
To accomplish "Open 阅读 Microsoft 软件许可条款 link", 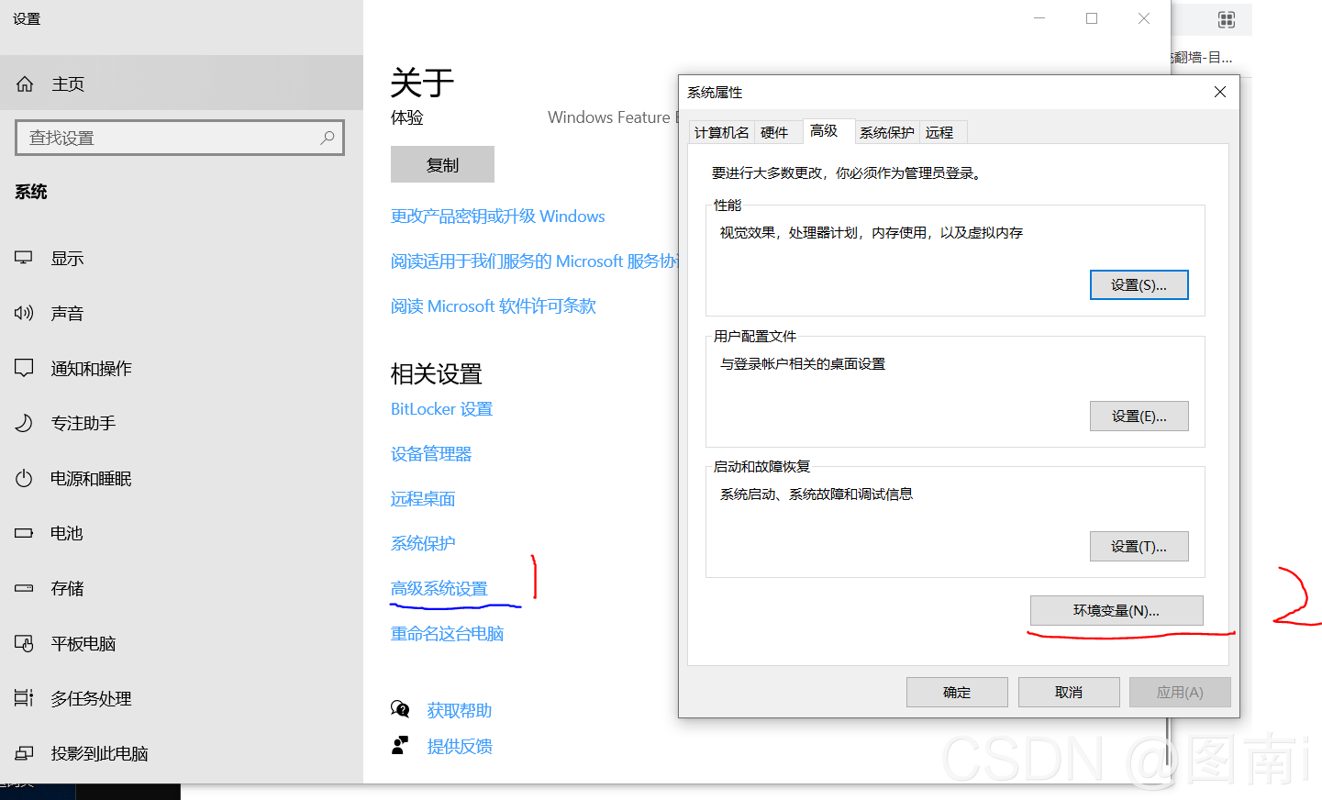I will click(x=494, y=306).
